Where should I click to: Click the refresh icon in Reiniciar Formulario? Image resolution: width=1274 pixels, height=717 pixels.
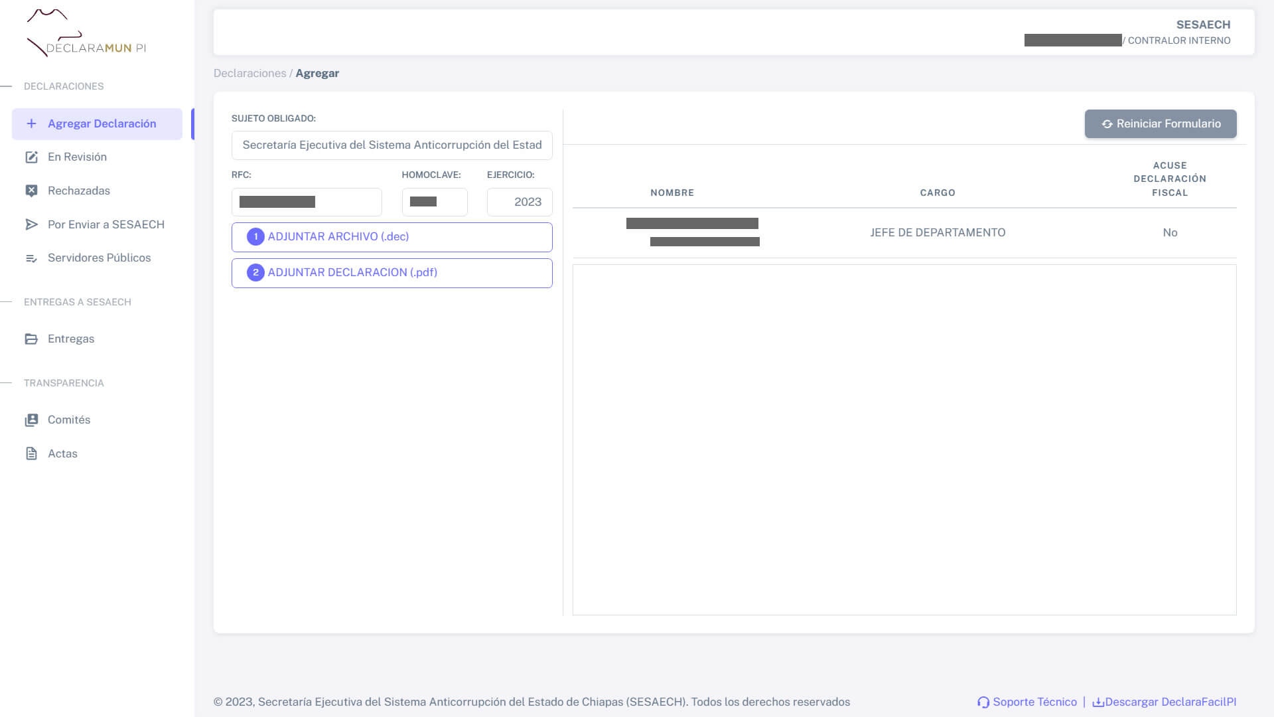pos(1107,124)
